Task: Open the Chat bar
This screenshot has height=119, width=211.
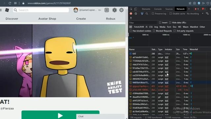Action: (100, 116)
